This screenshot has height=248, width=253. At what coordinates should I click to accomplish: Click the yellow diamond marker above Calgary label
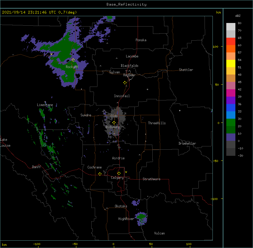point(119,173)
